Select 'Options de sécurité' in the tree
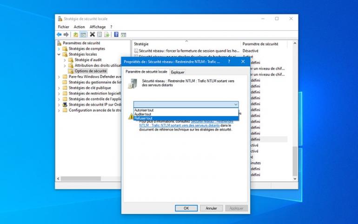358x224 pixels. (90, 71)
